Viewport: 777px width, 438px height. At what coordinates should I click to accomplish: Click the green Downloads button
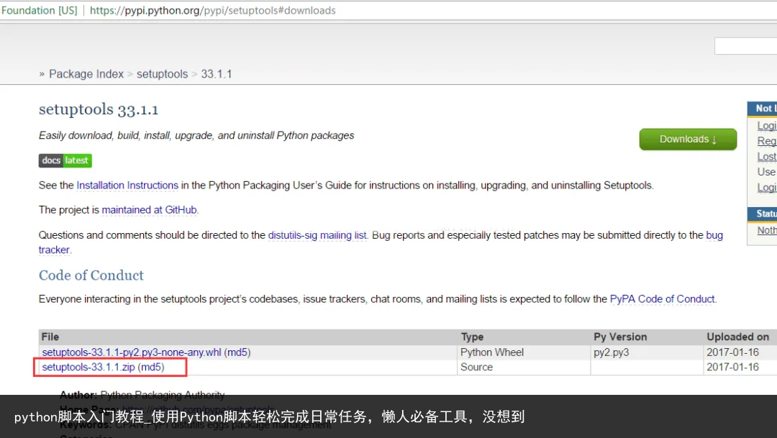688,140
